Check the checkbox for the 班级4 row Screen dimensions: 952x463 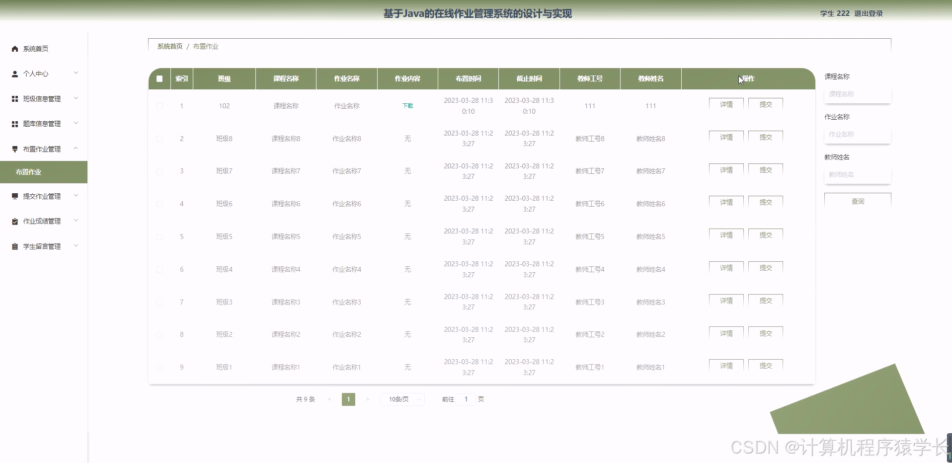pos(159,269)
